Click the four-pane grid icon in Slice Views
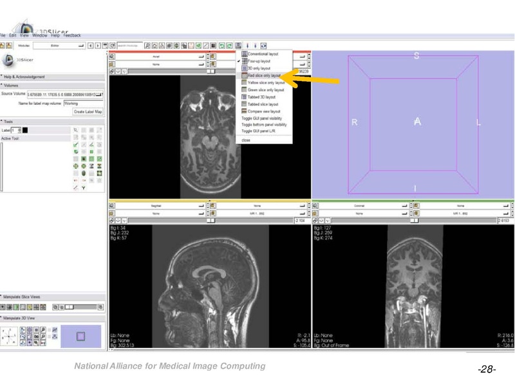 pyautogui.click(x=36, y=308)
